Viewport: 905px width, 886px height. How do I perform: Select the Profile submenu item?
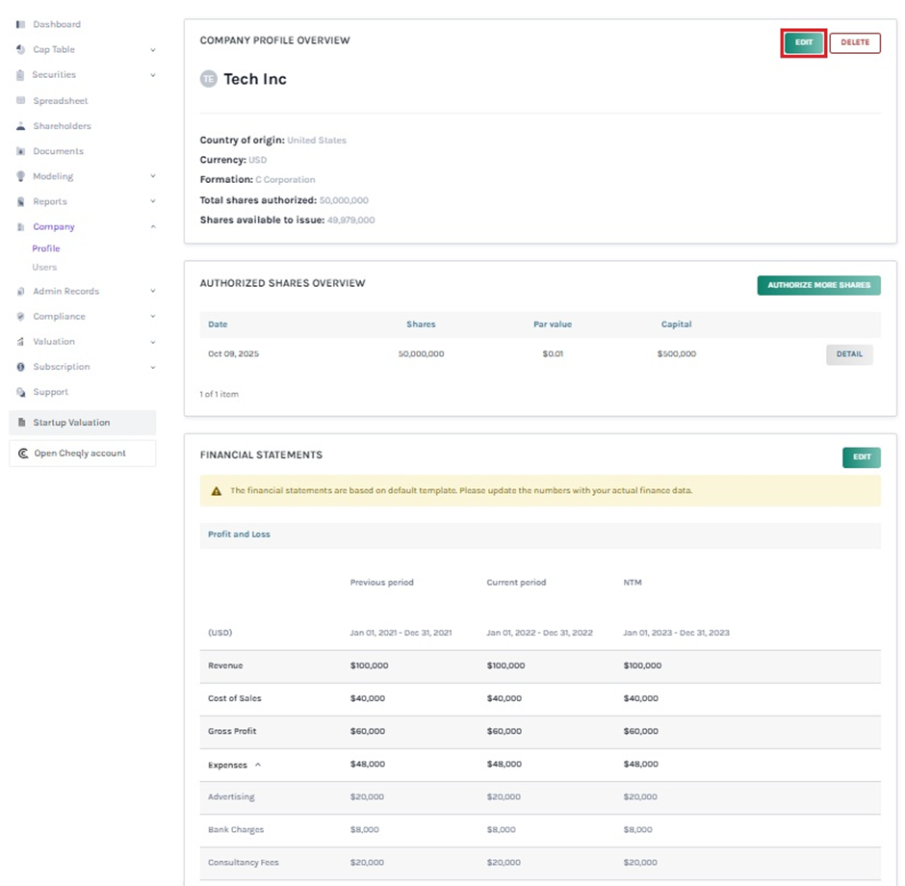point(46,248)
